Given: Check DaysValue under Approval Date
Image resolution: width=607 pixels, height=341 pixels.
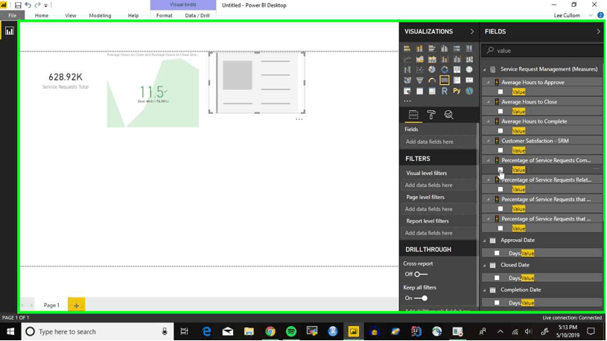Looking at the screenshot, I should pos(497,253).
